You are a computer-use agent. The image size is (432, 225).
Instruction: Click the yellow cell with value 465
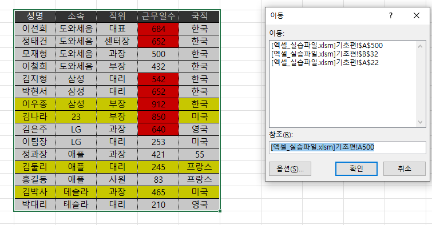[158, 192]
